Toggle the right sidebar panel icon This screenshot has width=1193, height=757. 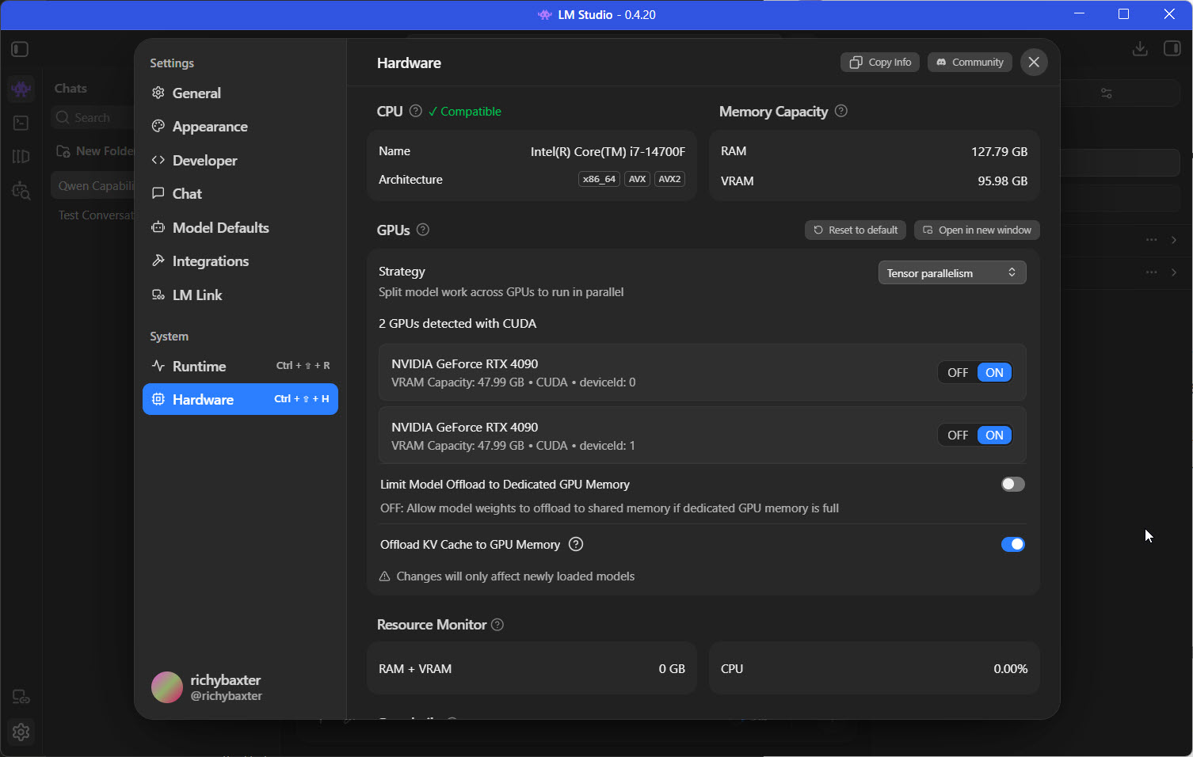point(1172,49)
